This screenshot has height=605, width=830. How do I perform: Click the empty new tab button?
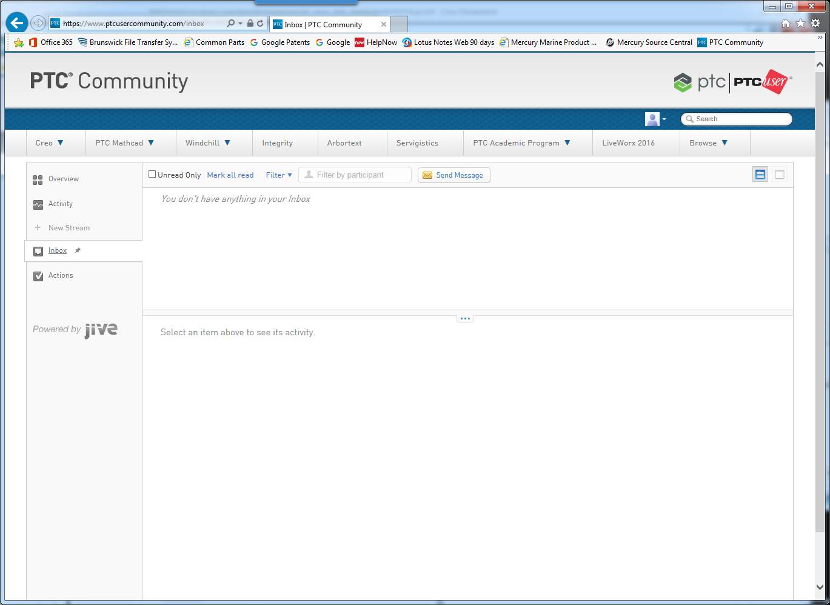[399, 24]
